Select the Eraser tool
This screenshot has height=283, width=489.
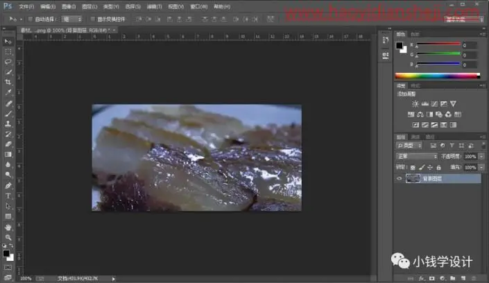[8, 144]
